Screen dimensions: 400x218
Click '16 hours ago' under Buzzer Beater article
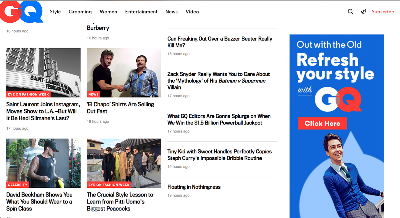pyautogui.click(x=179, y=54)
